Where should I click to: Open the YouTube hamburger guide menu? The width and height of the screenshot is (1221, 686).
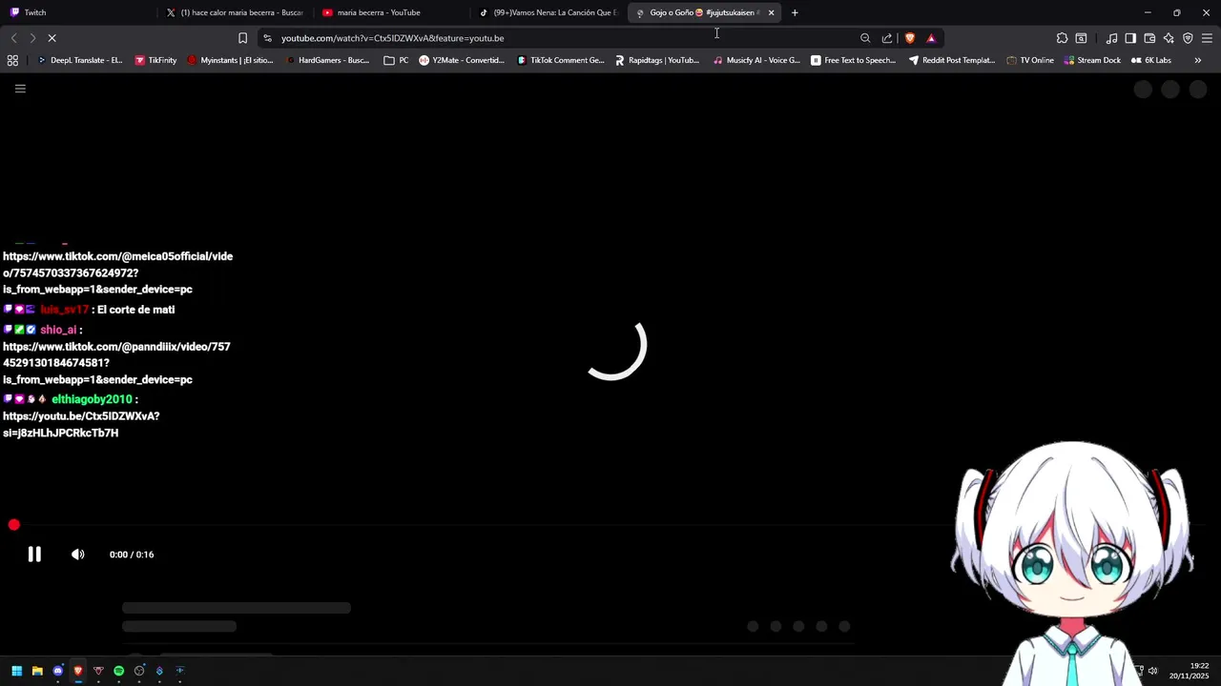[20, 89]
